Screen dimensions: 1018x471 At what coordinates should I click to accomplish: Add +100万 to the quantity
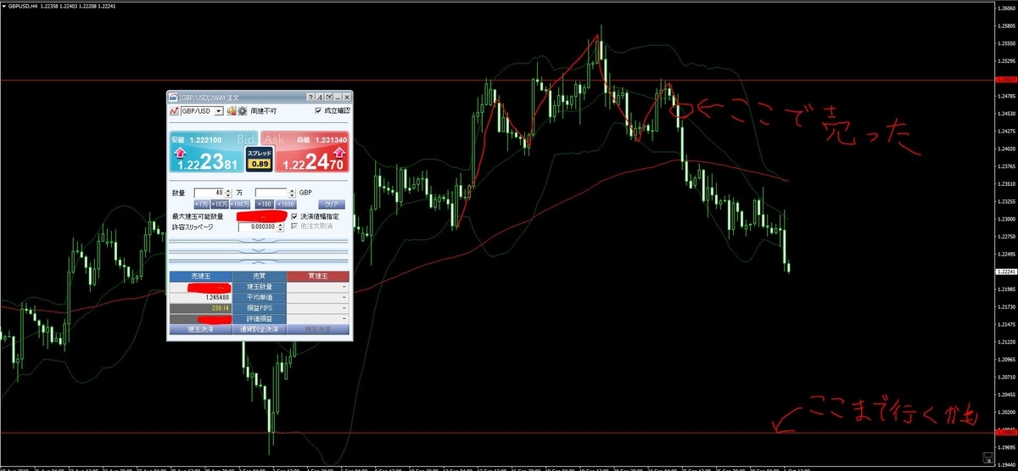[240, 205]
